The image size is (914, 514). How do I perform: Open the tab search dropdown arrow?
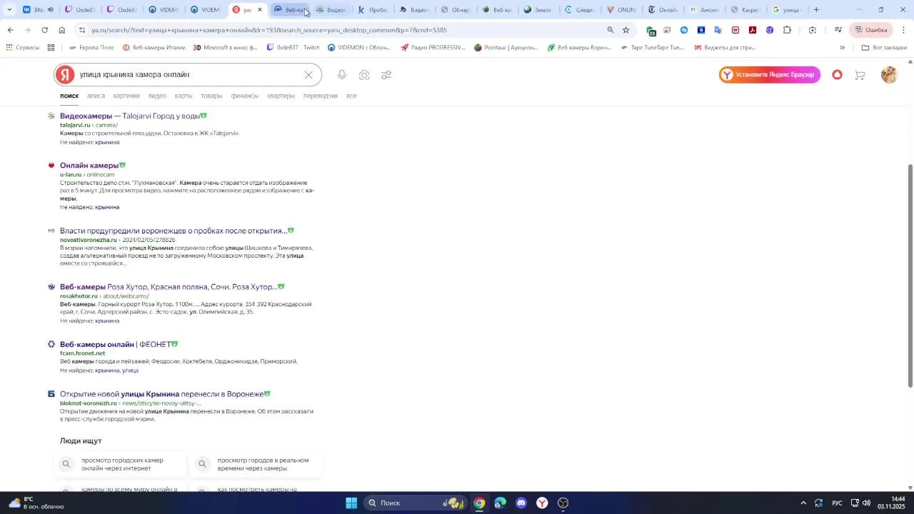coord(9,10)
